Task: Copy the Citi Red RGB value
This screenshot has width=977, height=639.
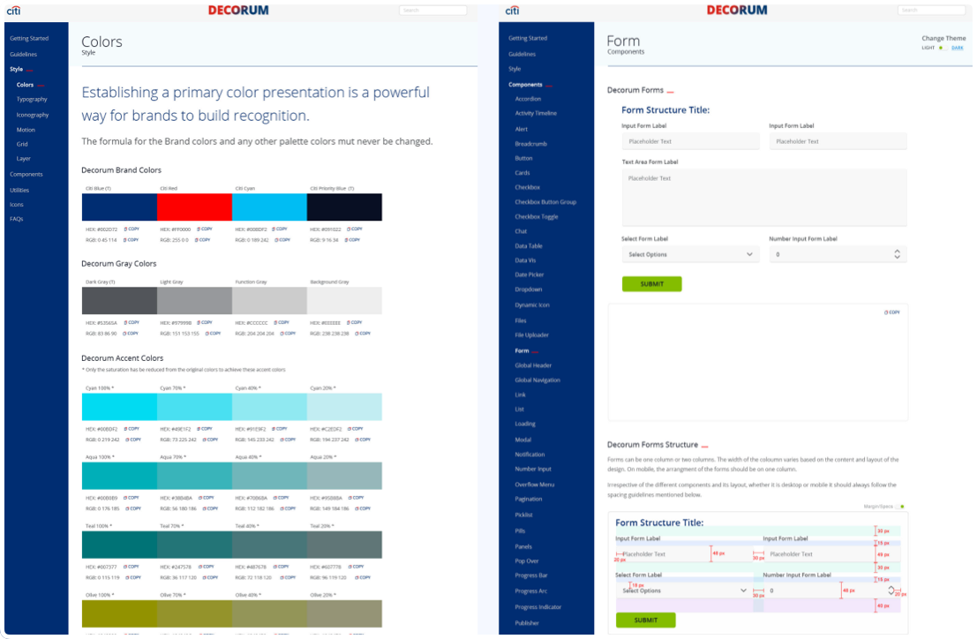Action: (x=202, y=239)
